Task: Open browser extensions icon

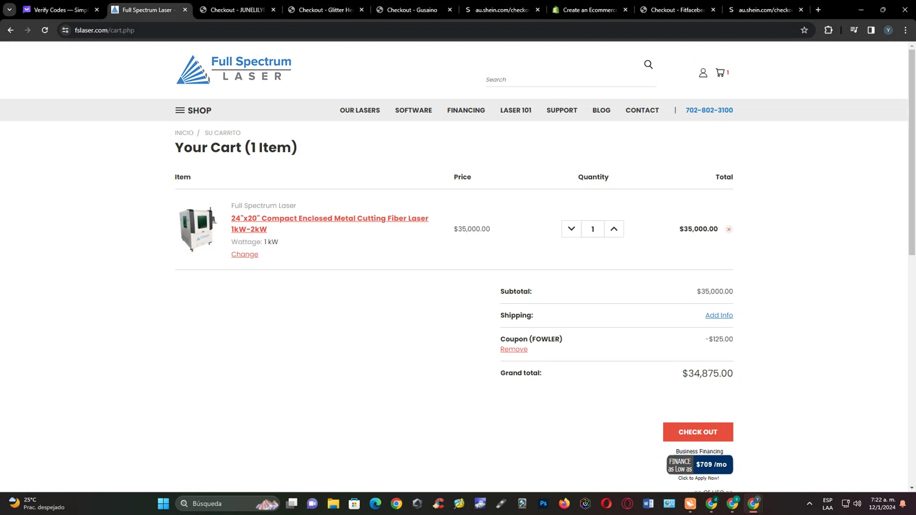Action: [x=828, y=30]
